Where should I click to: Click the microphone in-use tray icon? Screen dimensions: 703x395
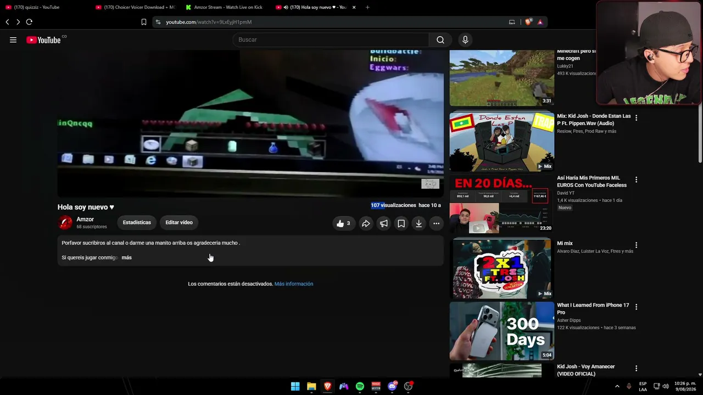tap(629, 386)
